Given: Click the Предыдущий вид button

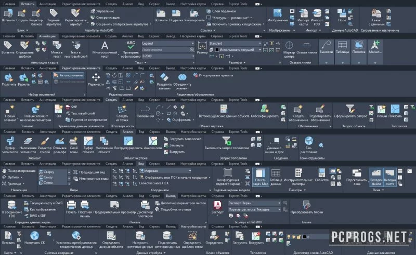Looking at the screenshot, I should (89, 172).
